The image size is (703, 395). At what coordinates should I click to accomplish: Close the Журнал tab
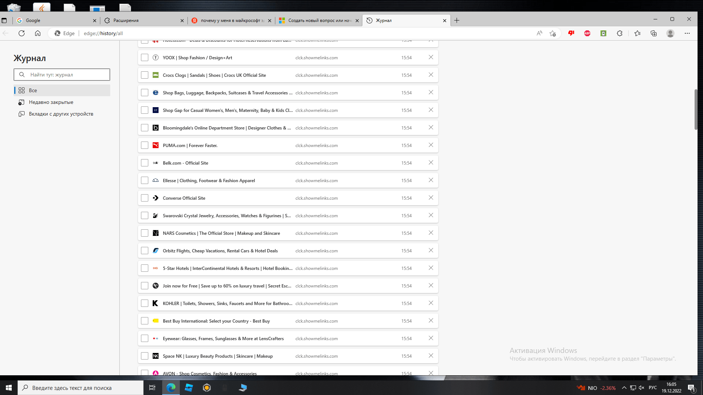(x=445, y=20)
